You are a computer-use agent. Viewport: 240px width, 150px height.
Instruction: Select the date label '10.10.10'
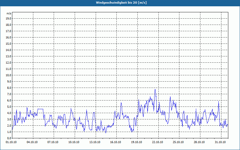pos(74,142)
